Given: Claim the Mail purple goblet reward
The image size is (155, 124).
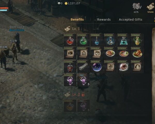Looking at the screenshot, I should (83, 80).
